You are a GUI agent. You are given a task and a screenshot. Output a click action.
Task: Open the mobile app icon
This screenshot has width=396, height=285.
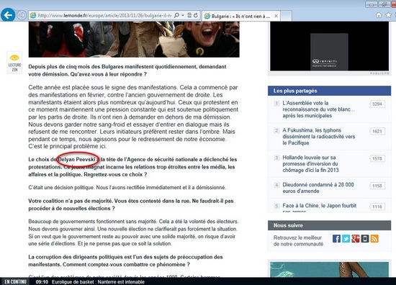point(365,238)
